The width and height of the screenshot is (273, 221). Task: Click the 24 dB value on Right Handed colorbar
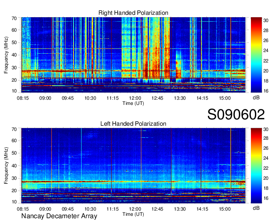(266, 50)
